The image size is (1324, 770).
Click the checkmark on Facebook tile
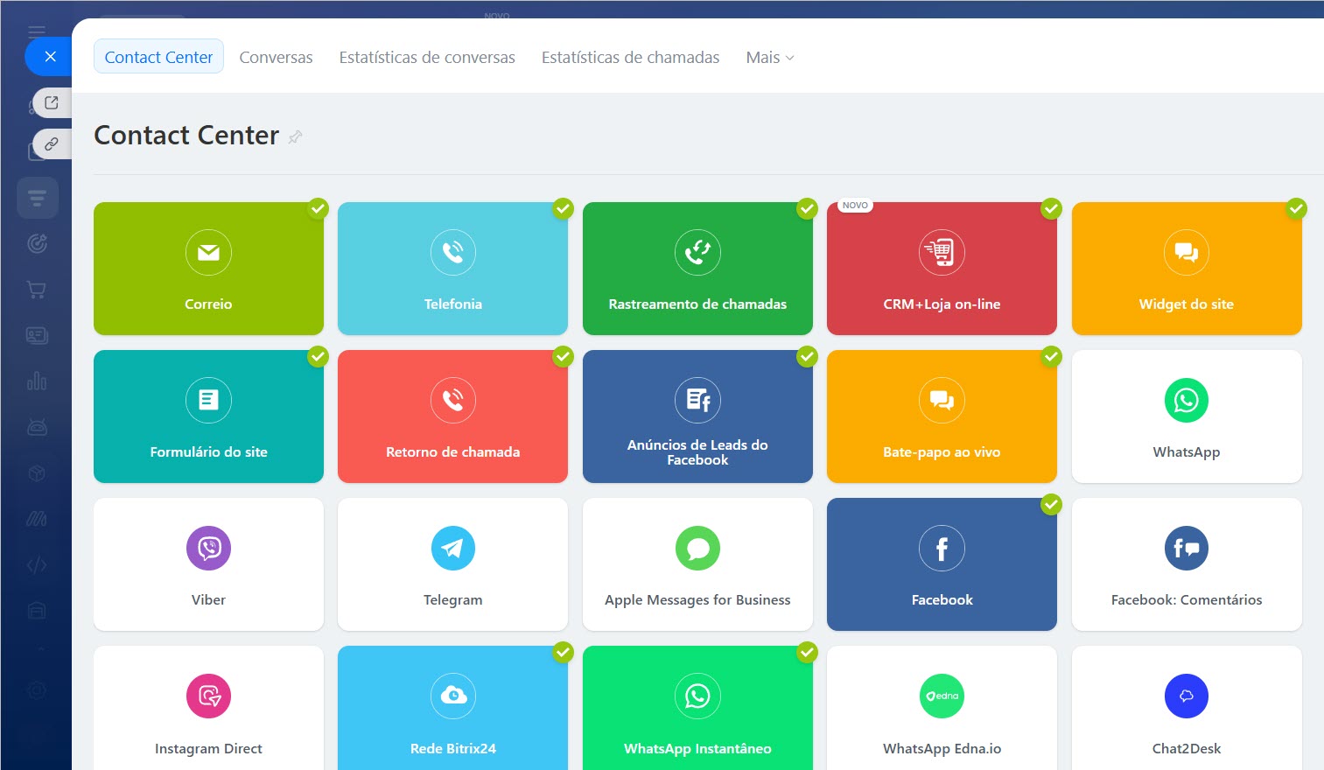(1051, 505)
